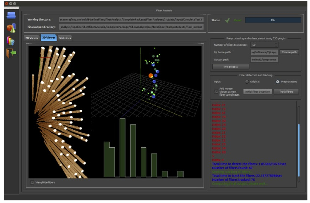Click the tallest bar in the histogram
Image resolution: width=310 pixels, height=203 pixels.
click(122, 148)
